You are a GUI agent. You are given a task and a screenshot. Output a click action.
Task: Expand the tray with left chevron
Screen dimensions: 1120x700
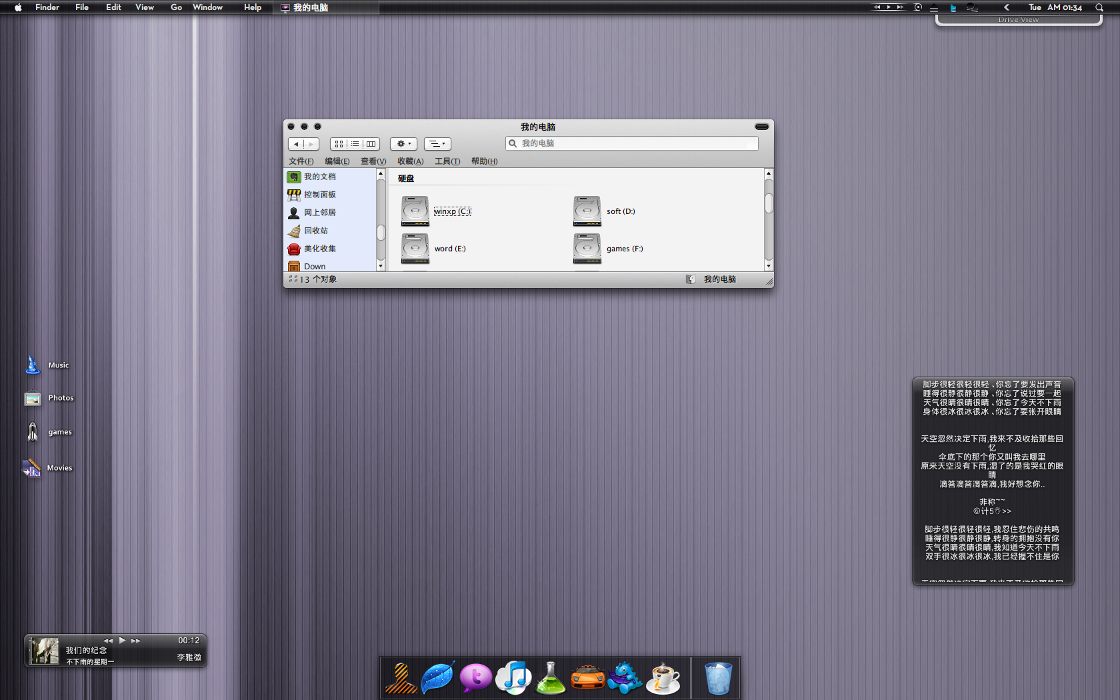[x=1007, y=7]
